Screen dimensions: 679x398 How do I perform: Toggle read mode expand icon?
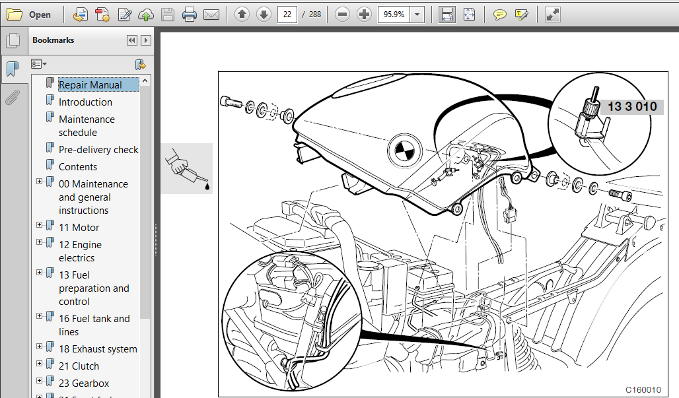pos(552,15)
